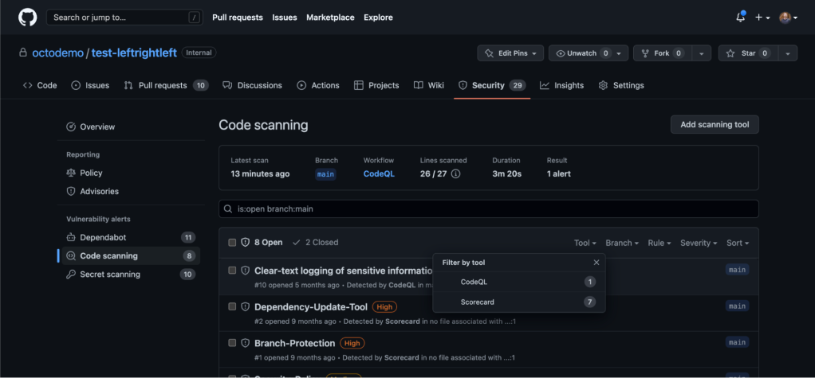
Task: Expand the Edit Pins dropdown
Action: point(510,53)
